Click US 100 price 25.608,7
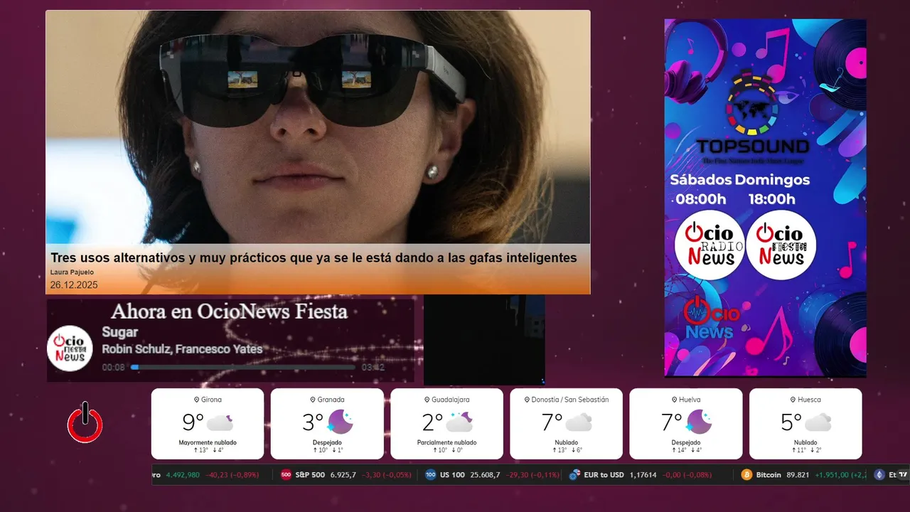910x512 pixels. coord(484,474)
